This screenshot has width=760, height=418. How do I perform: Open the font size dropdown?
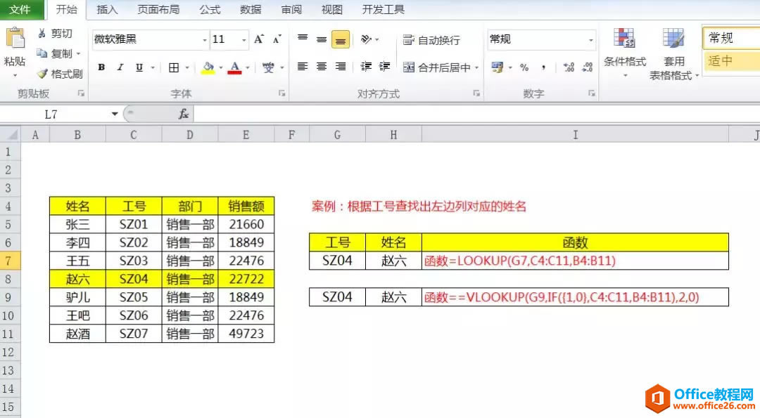pos(243,39)
